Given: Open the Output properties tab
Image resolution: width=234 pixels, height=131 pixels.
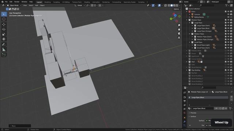Looking at the screenshot, I should click(185, 101).
